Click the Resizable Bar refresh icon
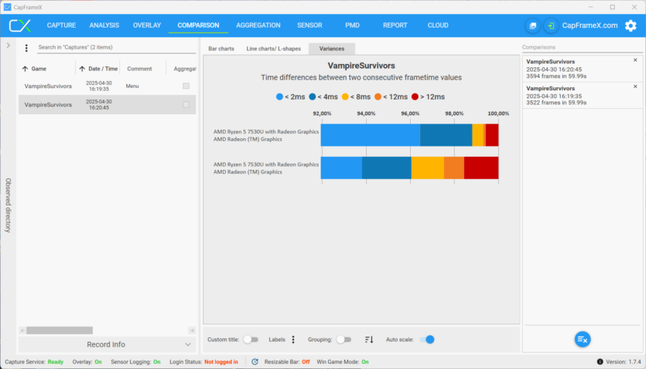The height and width of the screenshot is (369, 646). coord(255,361)
